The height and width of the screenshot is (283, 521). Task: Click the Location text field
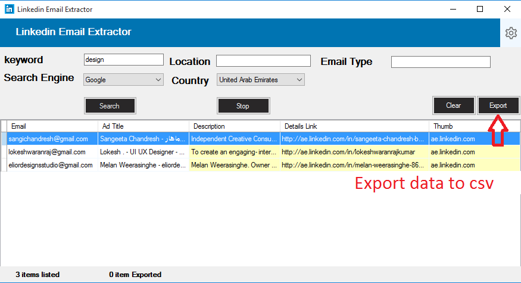[x=264, y=61]
